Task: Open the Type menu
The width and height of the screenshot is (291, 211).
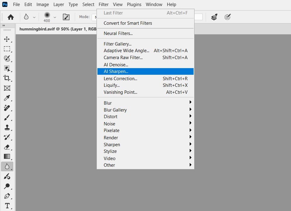Action: (x=73, y=5)
